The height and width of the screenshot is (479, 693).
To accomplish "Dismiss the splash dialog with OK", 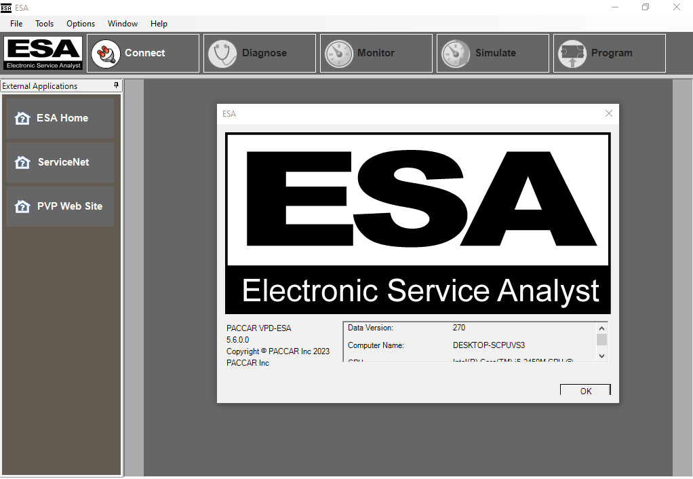I will point(585,390).
